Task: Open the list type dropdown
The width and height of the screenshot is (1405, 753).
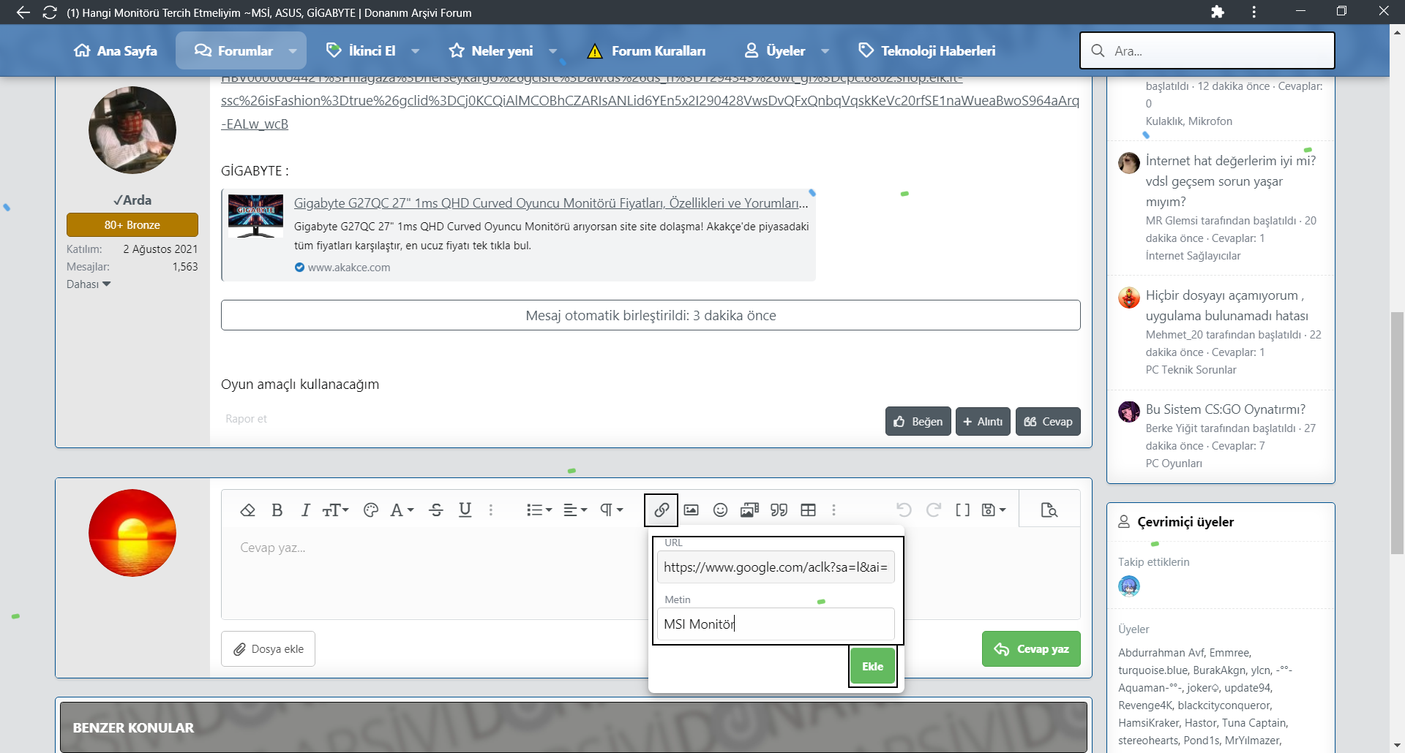Action: (539, 510)
